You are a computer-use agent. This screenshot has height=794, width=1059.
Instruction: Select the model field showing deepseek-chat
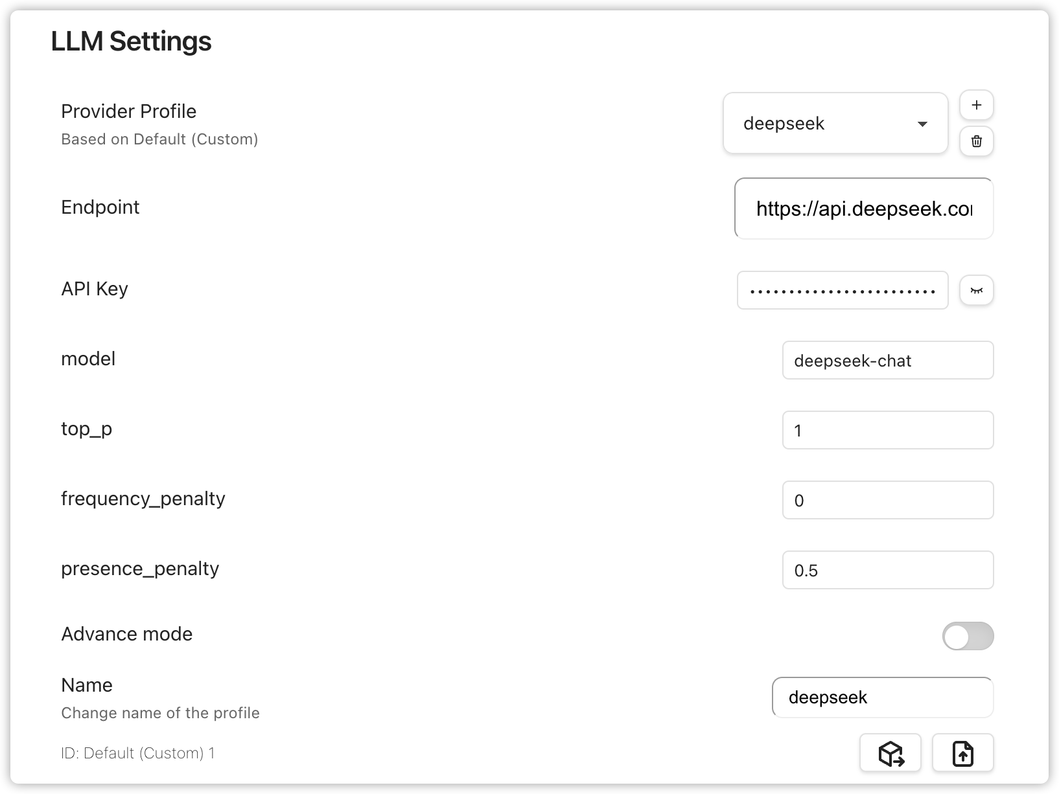tap(888, 360)
